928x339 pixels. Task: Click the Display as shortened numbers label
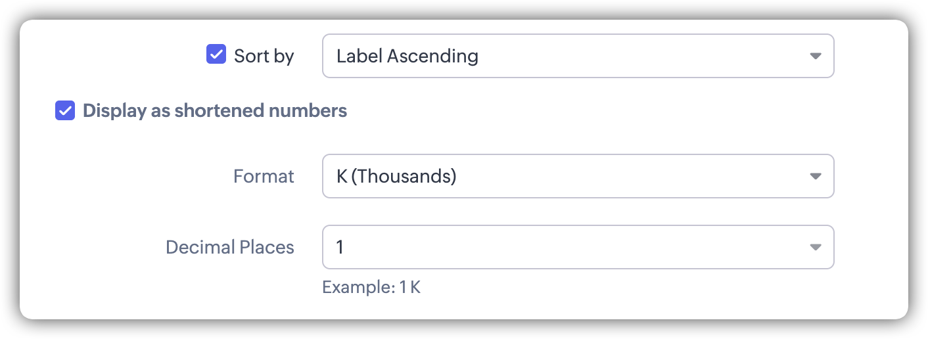click(x=214, y=110)
